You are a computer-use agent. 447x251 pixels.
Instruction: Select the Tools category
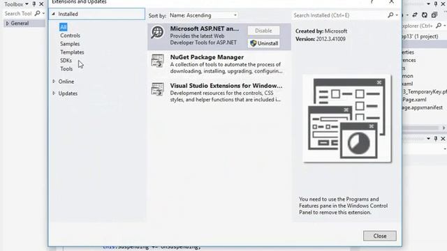[66, 69]
